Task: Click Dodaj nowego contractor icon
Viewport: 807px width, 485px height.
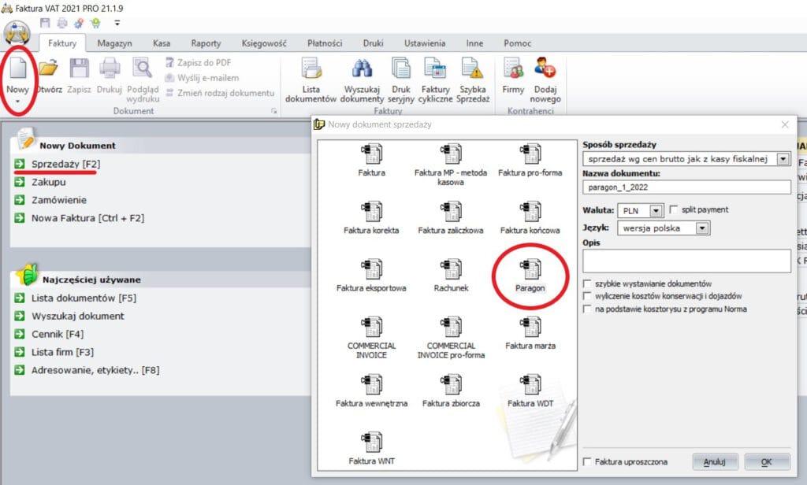Action: 545,70
